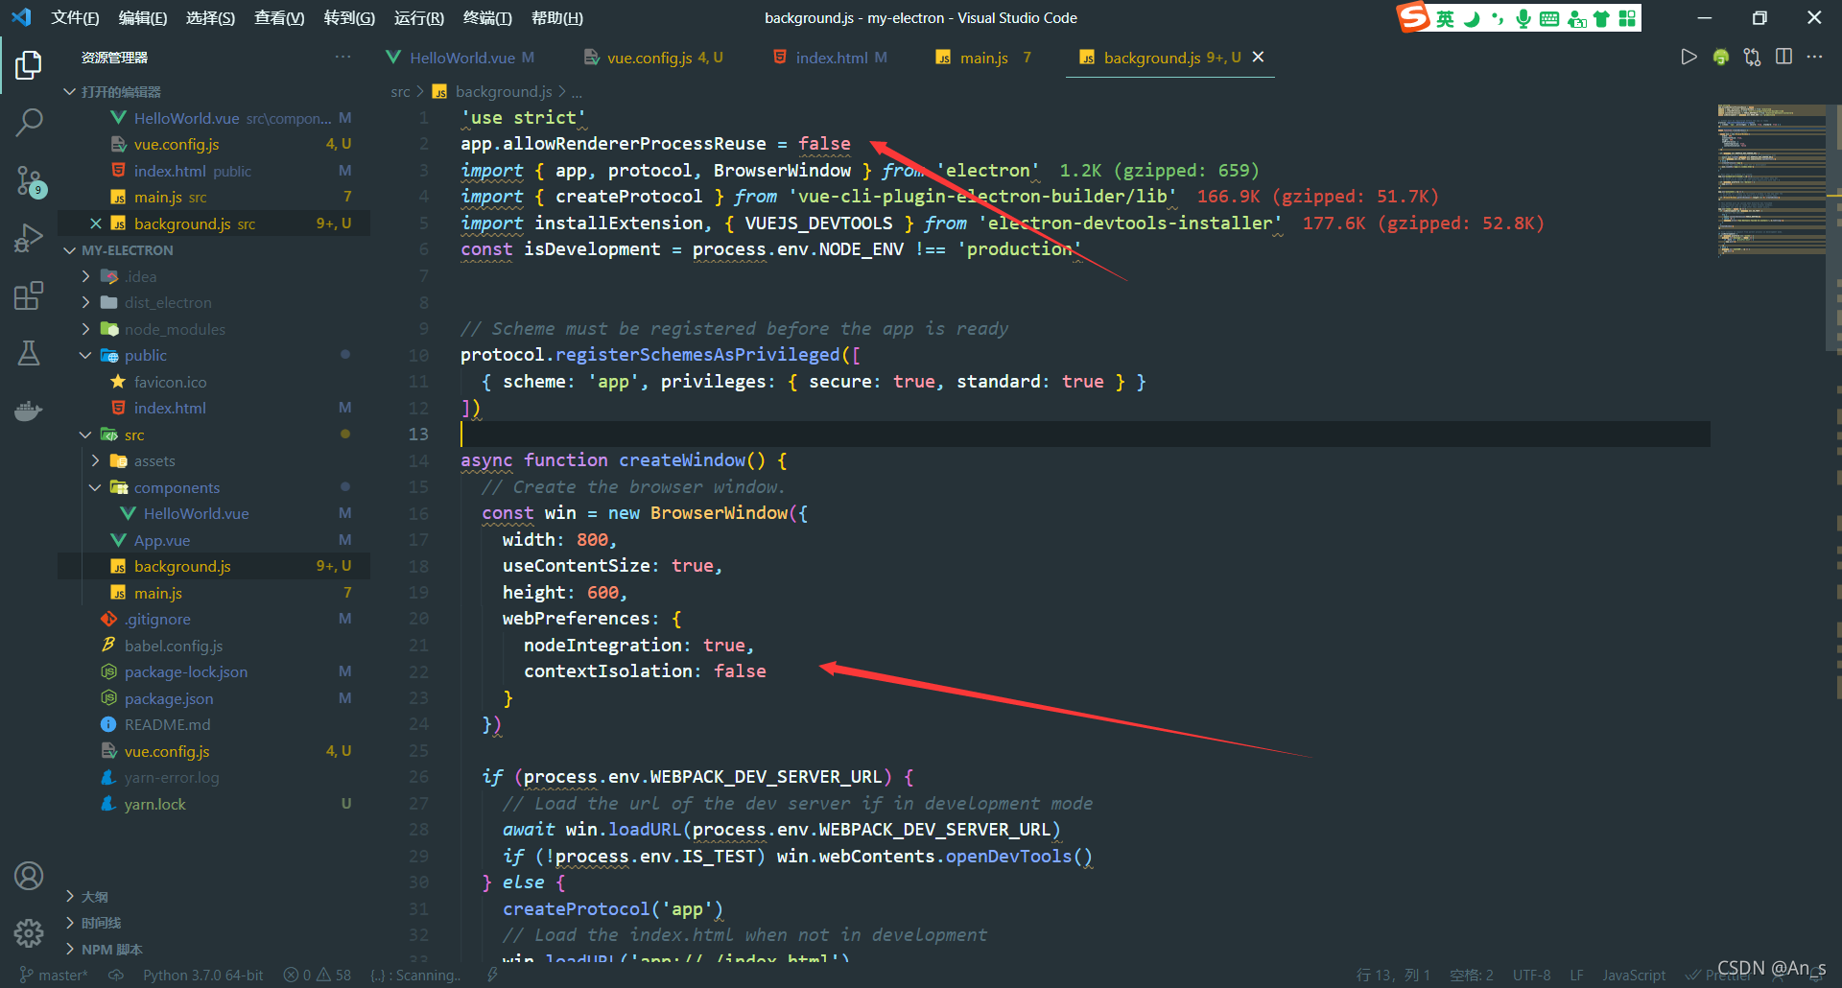Click the sync changes cloud icon
The width and height of the screenshot is (1842, 988).
[x=116, y=975]
